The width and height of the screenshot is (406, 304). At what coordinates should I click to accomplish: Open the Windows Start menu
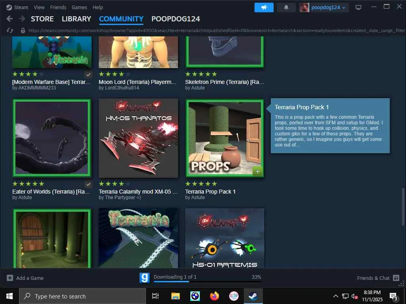click(x=10, y=296)
